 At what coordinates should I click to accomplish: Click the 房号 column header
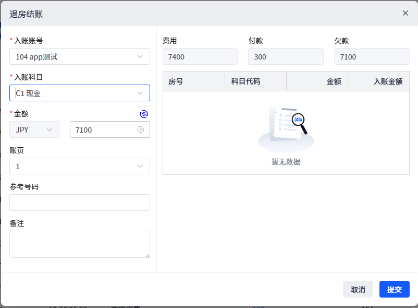(193, 81)
